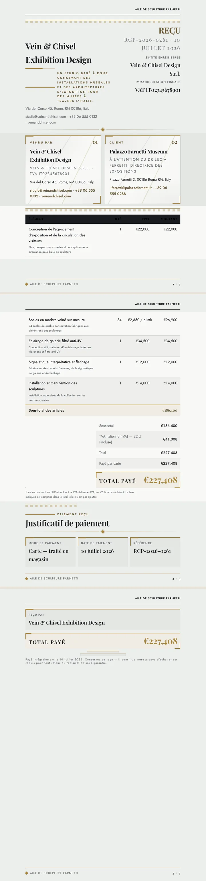Click the VAT IT02345678901 registration number
206x881 pixels.
(x=158, y=90)
